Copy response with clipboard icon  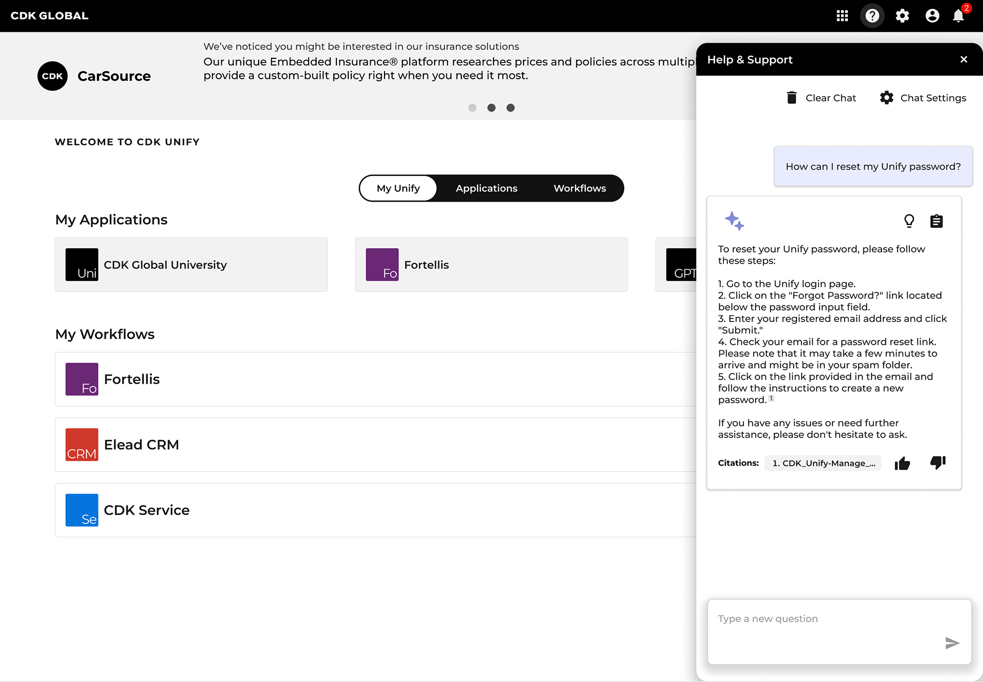click(936, 221)
